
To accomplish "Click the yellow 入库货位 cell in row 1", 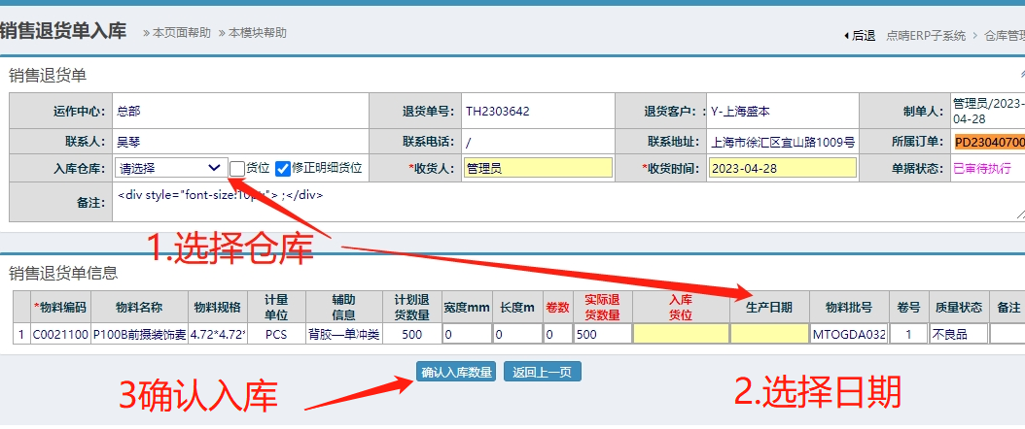I will pos(680,334).
